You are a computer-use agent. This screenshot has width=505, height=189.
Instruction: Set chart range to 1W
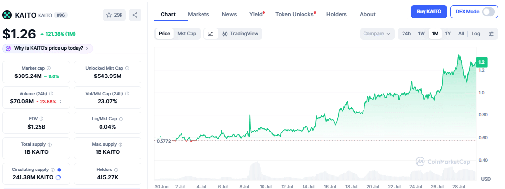tap(422, 34)
